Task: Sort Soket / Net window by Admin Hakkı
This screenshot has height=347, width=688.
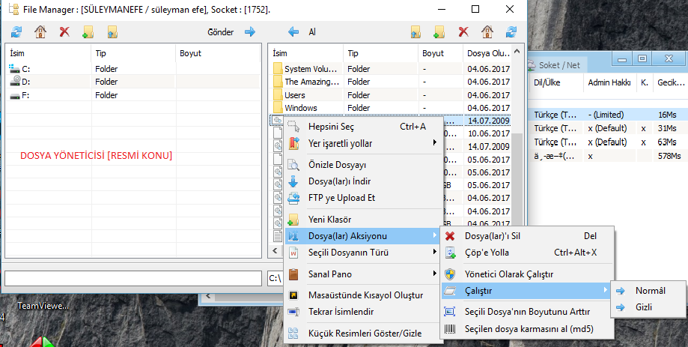Action: click(609, 82)
